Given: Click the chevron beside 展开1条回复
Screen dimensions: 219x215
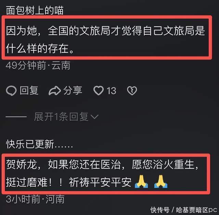Looking at the screenshot, I should click(x=94, y=117).
